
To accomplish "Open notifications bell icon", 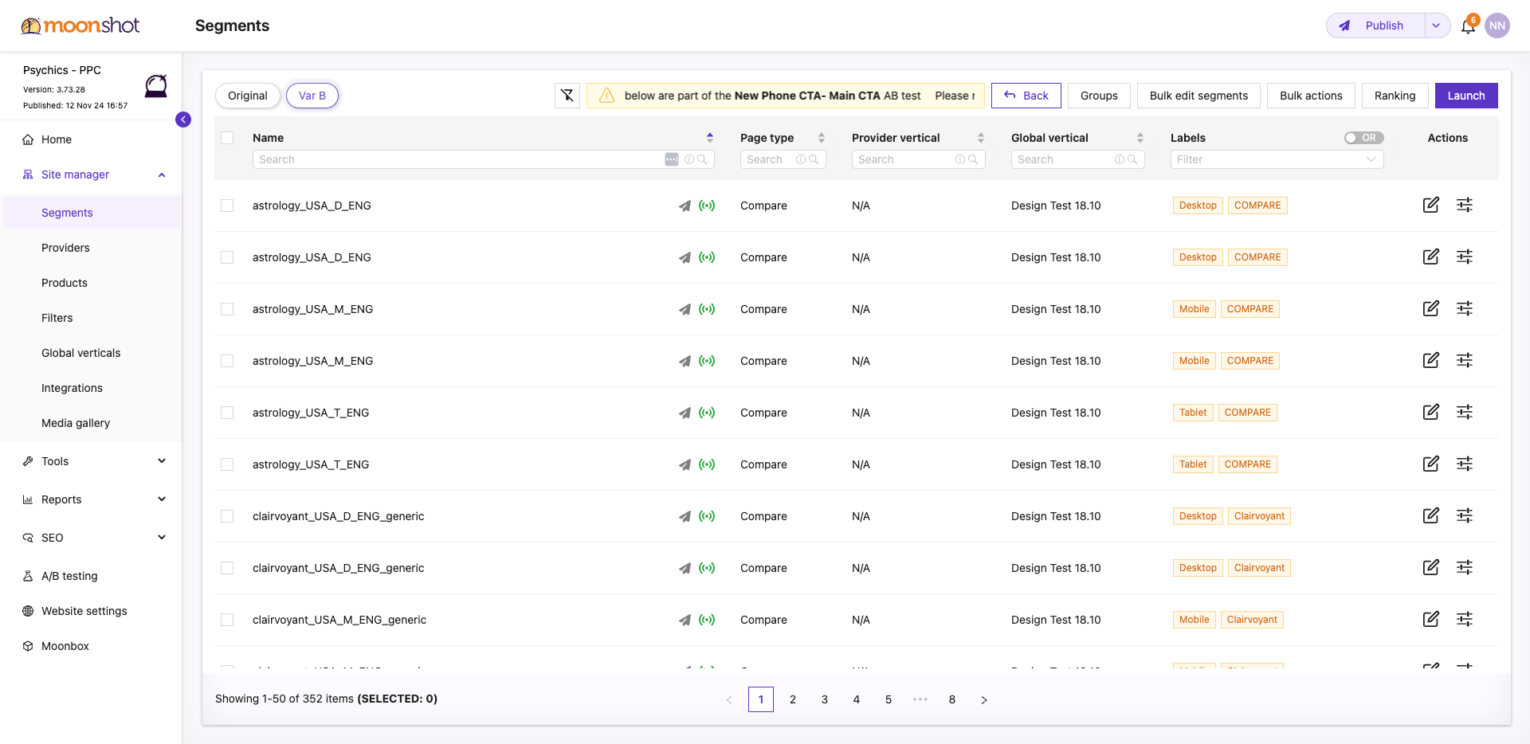I will tap(1468, 25).
